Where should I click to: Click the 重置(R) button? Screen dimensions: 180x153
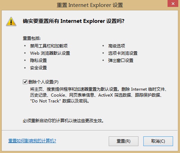click(124, 141)
